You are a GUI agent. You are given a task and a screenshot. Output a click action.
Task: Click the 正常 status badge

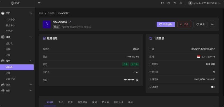coord(125,64)
